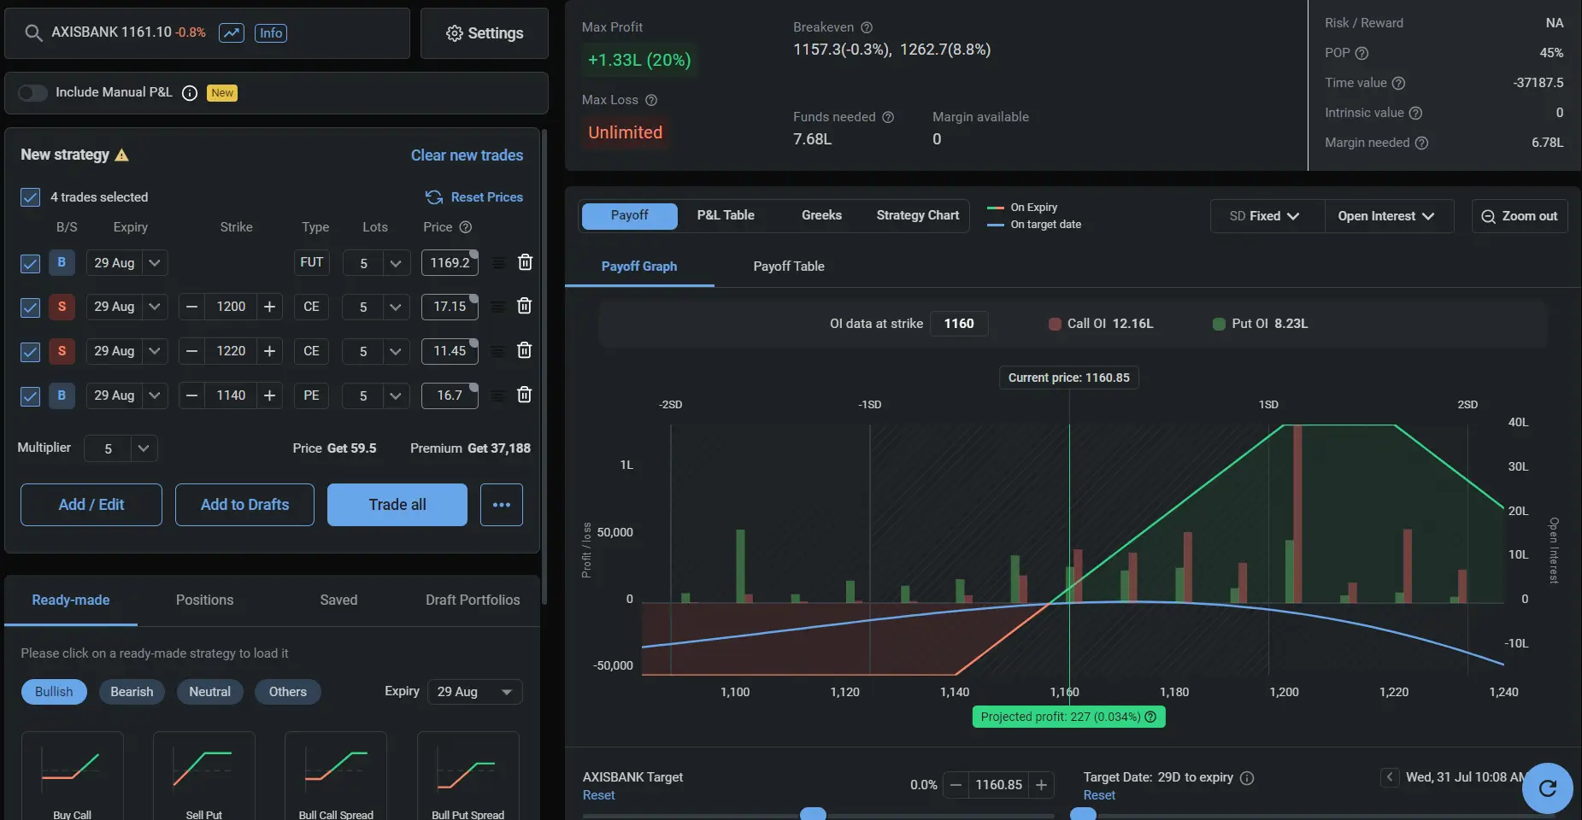Click the help icon next to Breakeven
Screen dimensions: 1582x820
click(x=867, y=27)
